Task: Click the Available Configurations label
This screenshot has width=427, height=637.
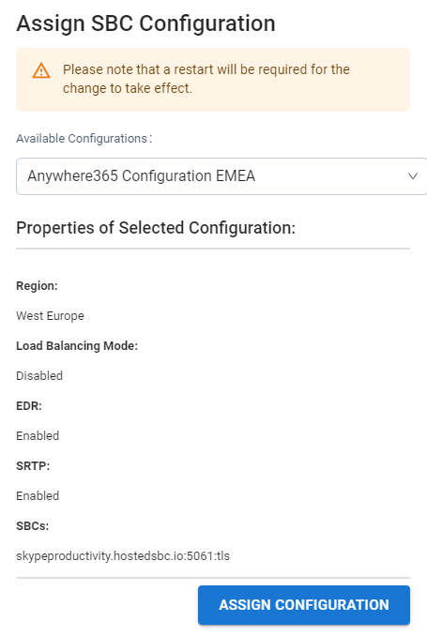Action: [84, 139]
